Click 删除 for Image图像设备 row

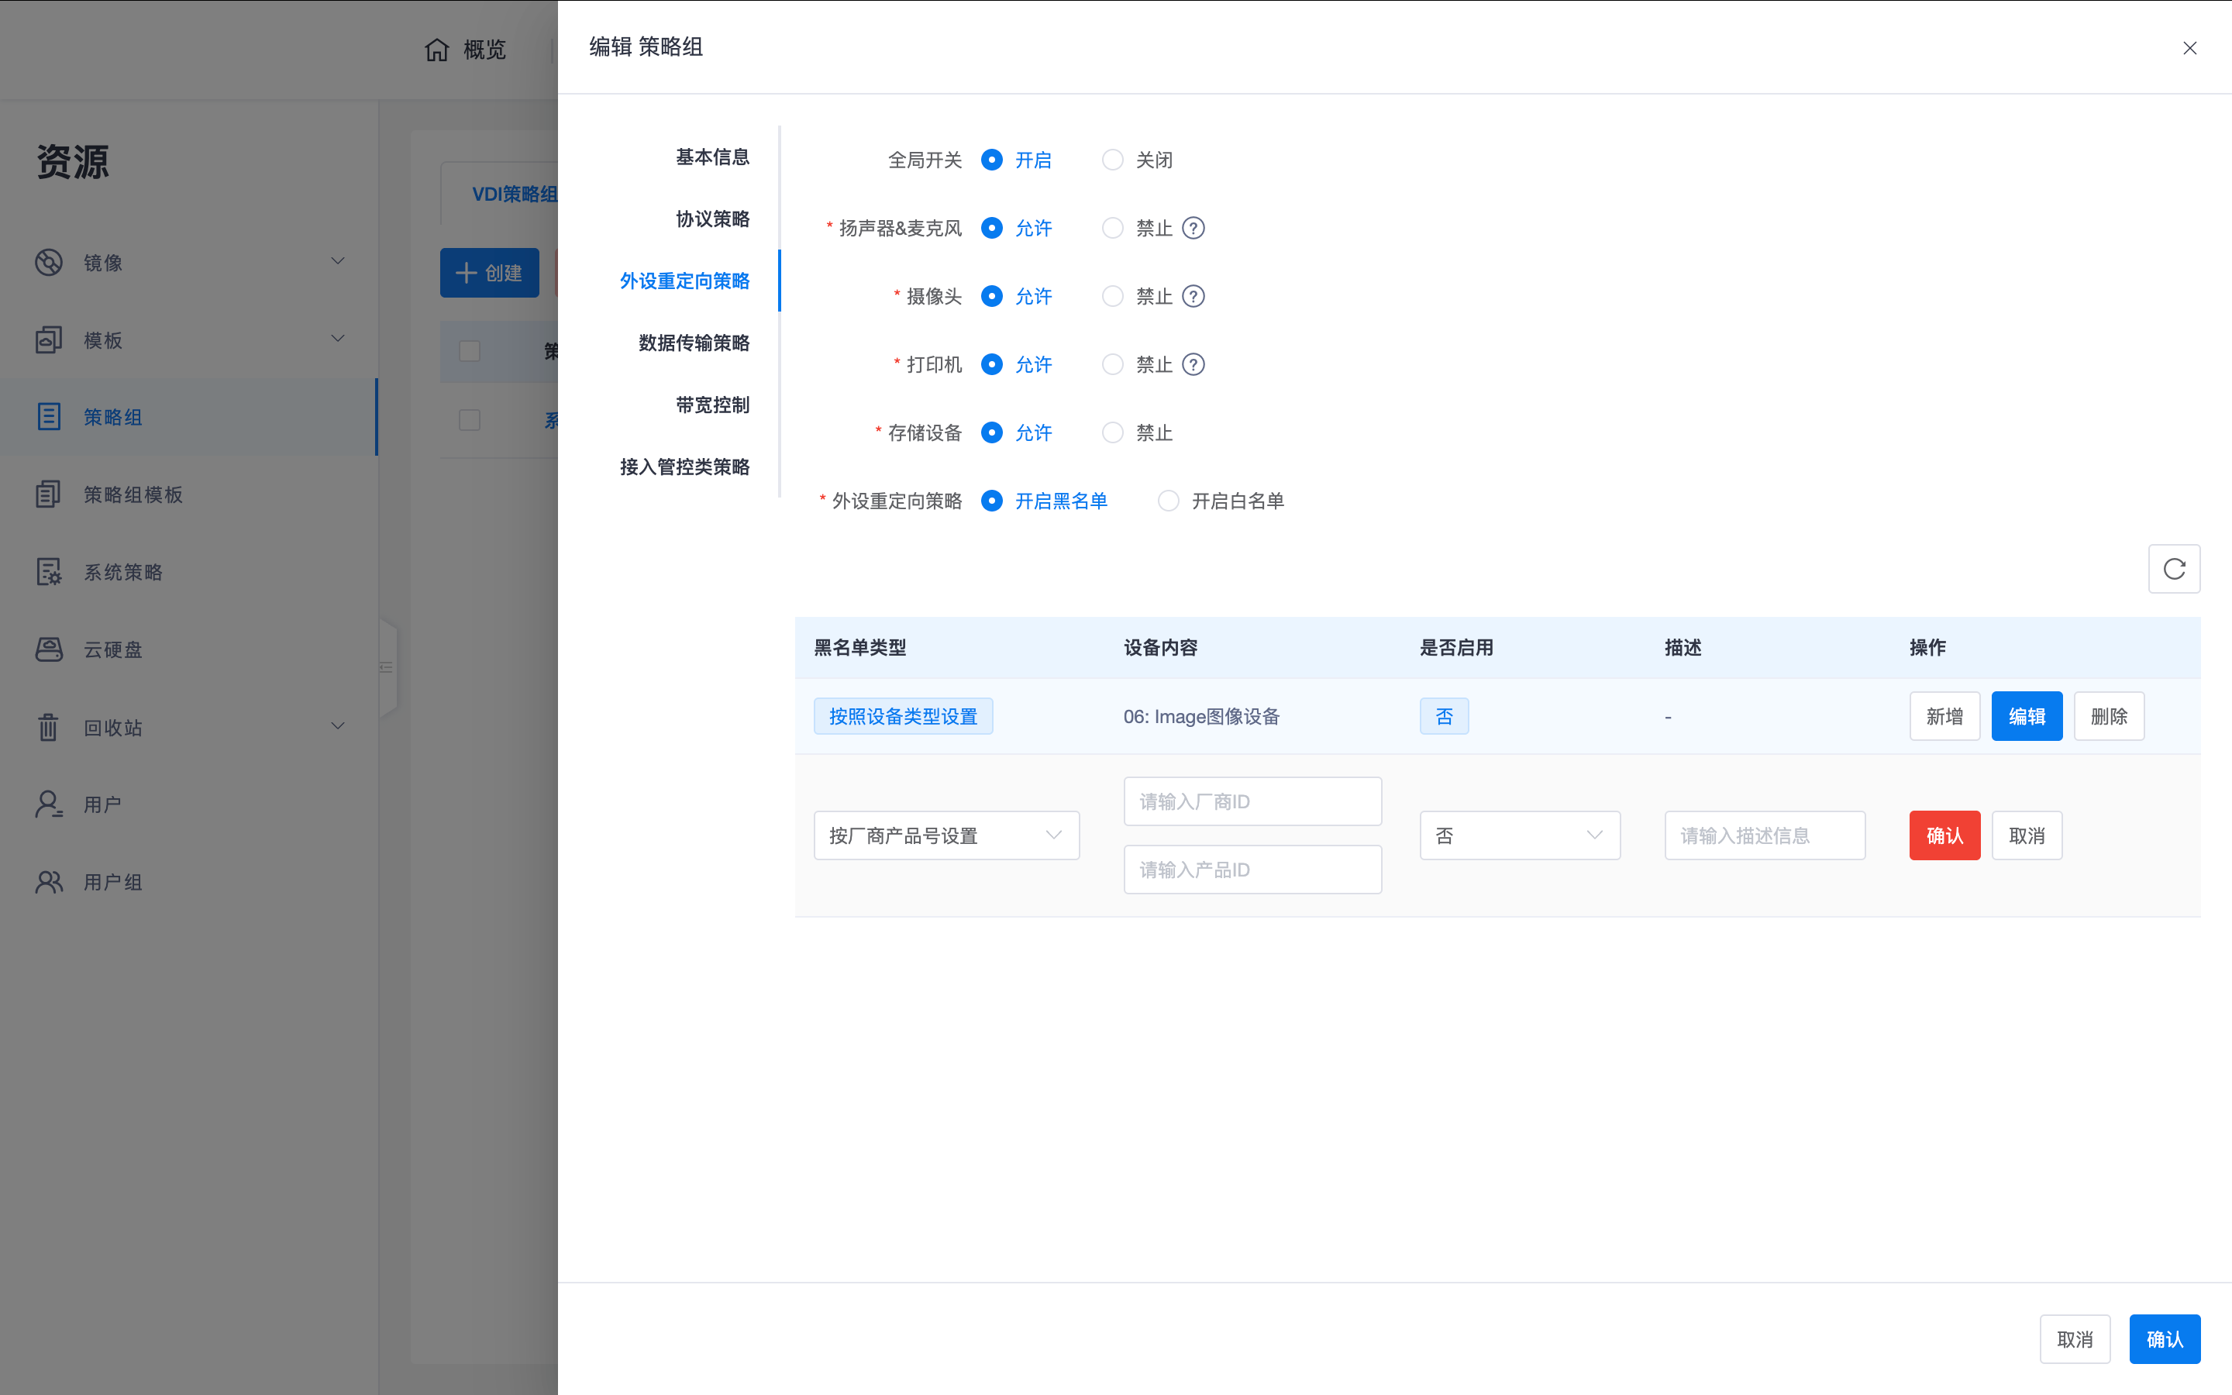coord(2109,717)
